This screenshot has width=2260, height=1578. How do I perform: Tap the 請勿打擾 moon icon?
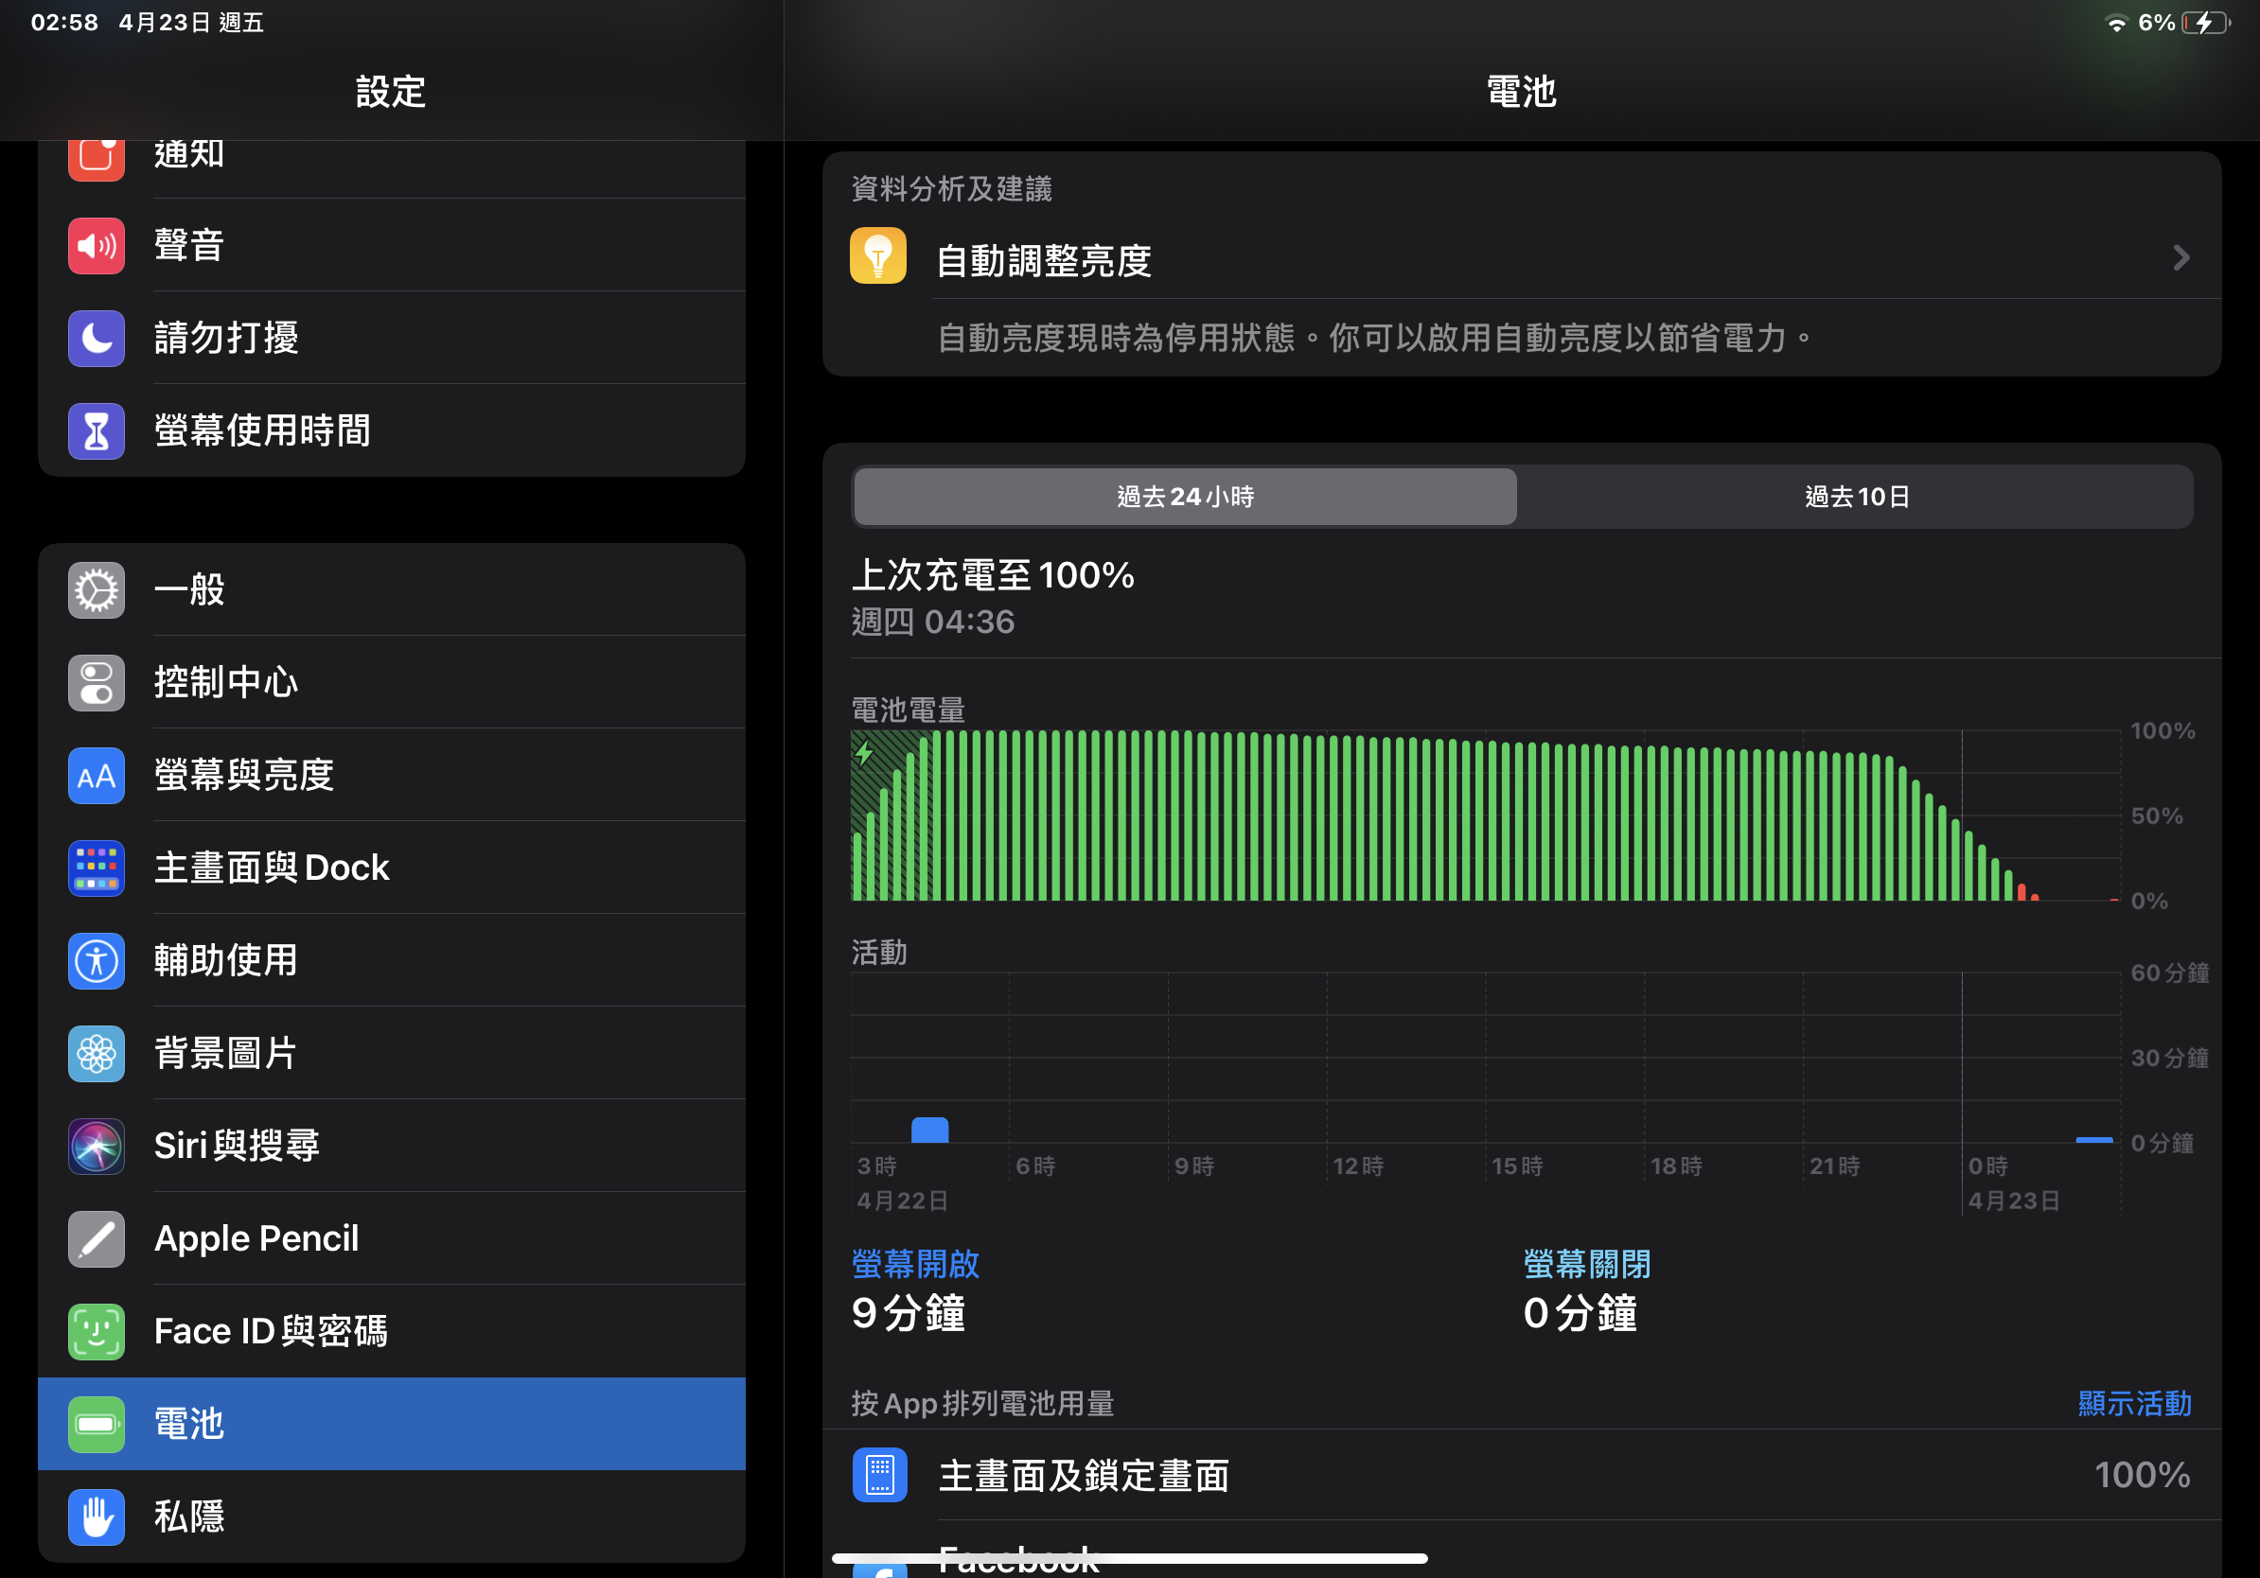pos(96,339)
